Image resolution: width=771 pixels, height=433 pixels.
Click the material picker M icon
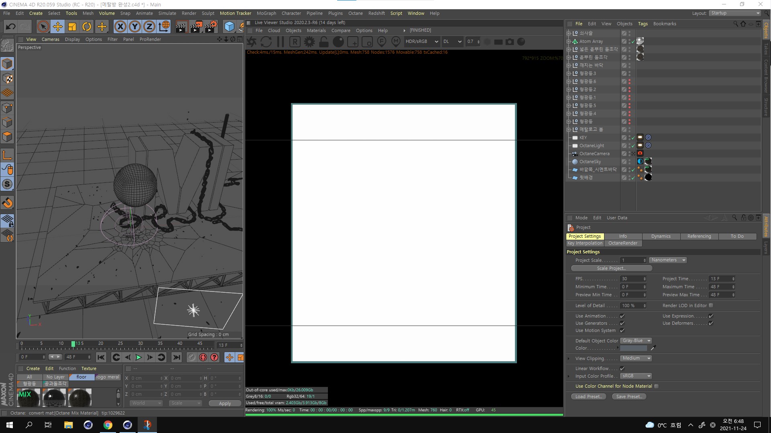[396, 42]
